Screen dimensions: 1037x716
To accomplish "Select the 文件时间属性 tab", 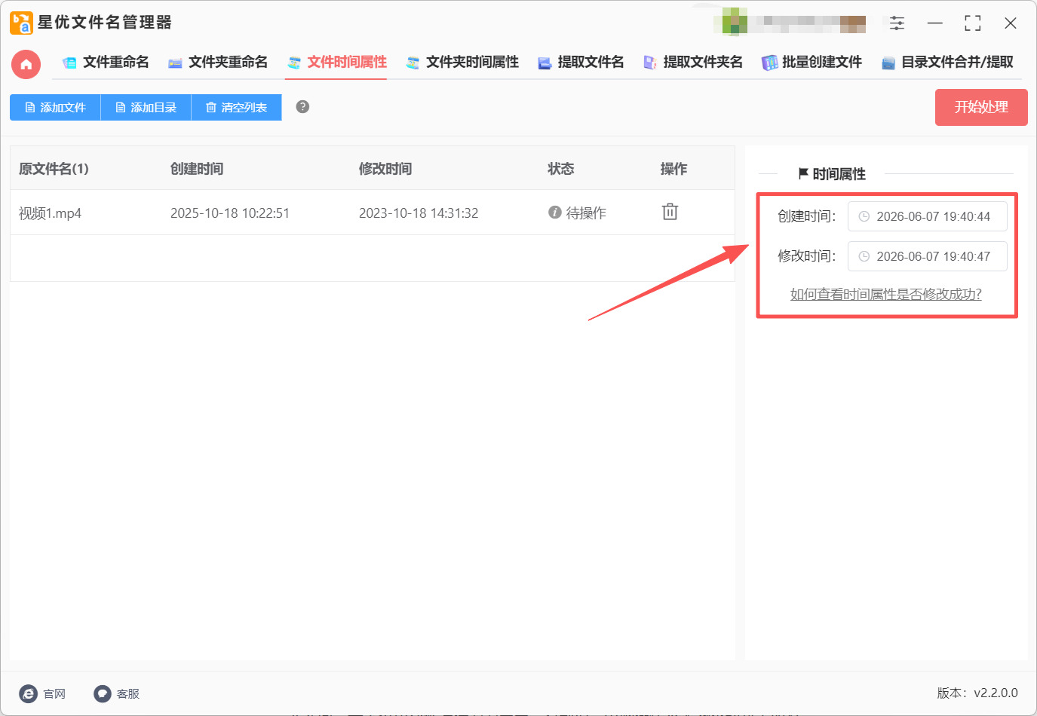I will click(x=336, y=63).
